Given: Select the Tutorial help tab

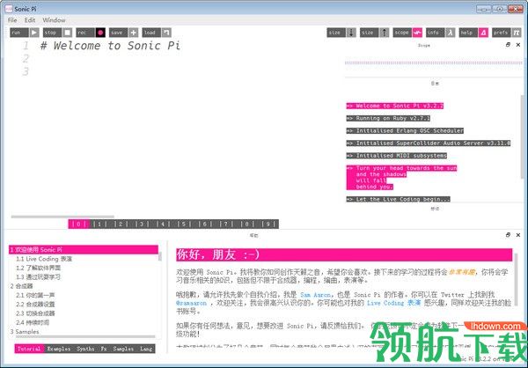Looking at the screenshot, I should click(x=29, y=349).
